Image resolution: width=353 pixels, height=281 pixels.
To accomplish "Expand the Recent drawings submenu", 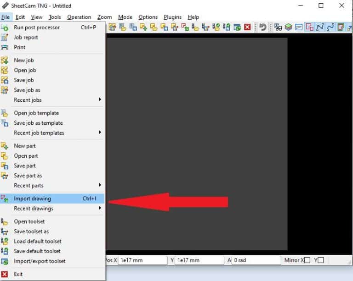I will point(100,209).
